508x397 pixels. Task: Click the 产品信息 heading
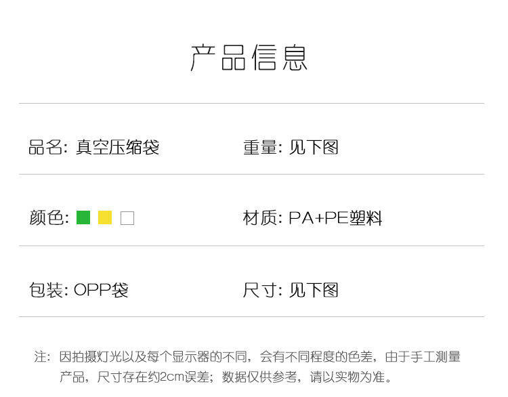coord(249,58)
